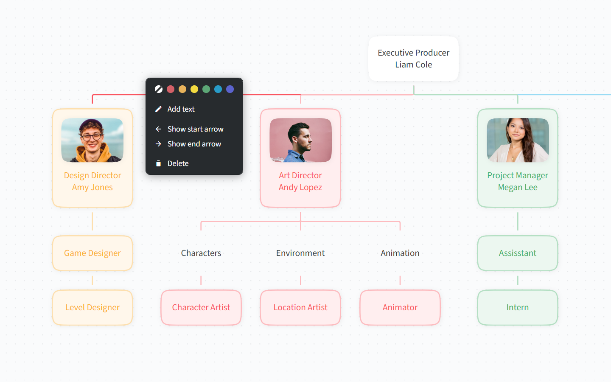Screen dimensions: 611x382
Task: Pick the orange color swatch
Action: coord(182,89)
